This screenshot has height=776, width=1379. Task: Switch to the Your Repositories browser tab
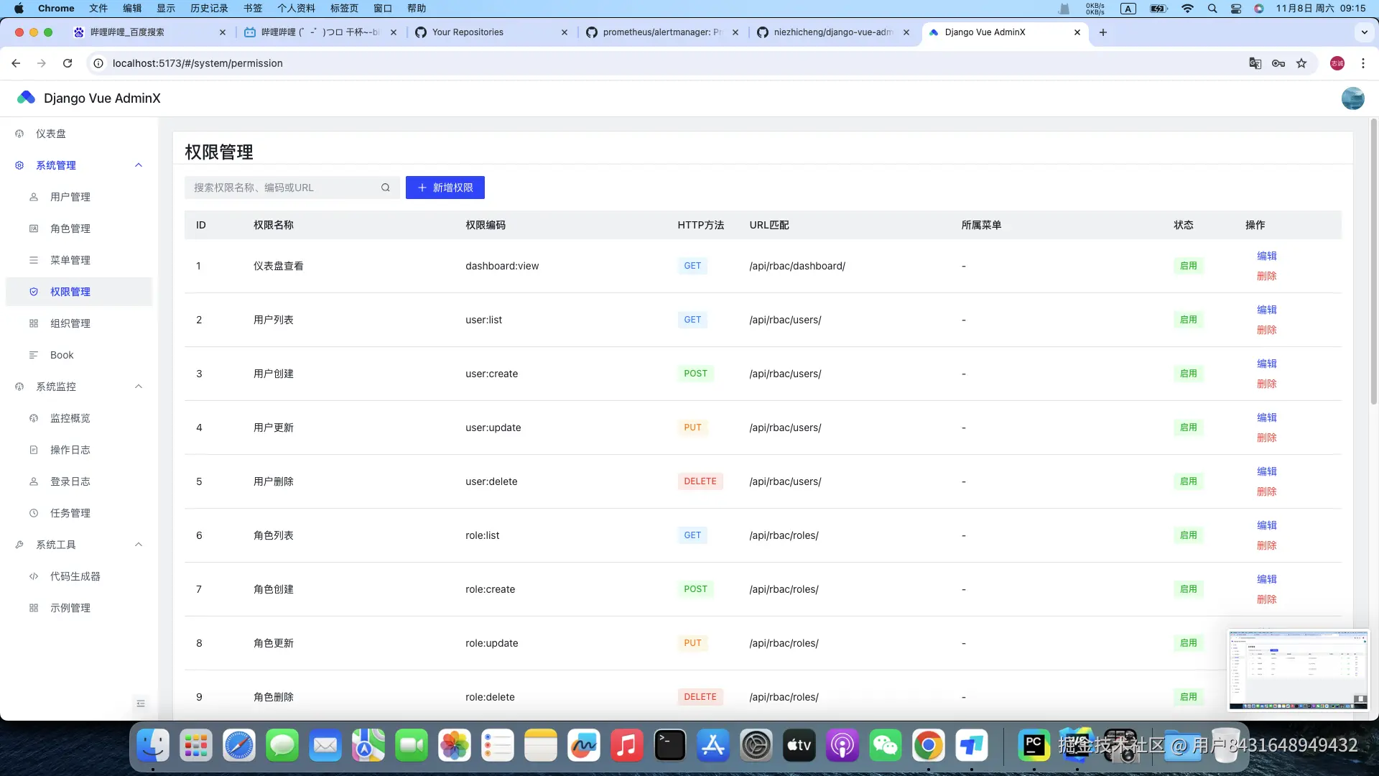468,32
